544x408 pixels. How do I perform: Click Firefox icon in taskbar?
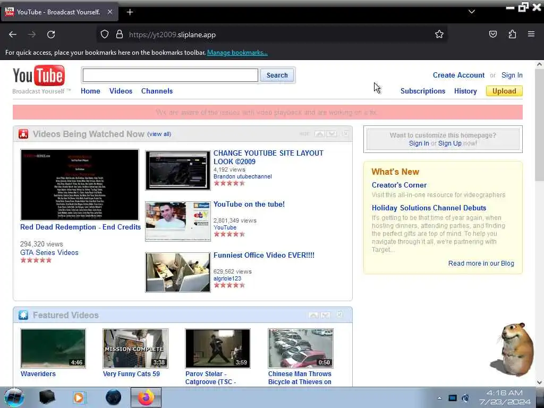pos(146,397)
